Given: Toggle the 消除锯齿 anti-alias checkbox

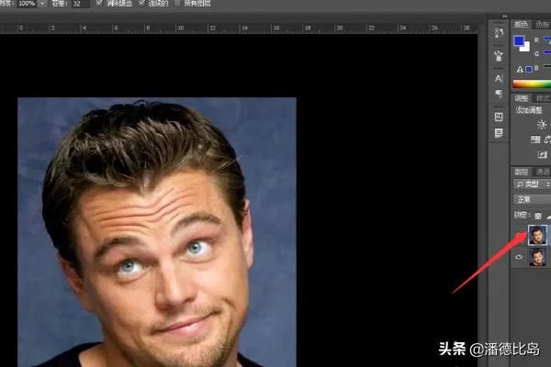Looking at the screenshot, I should click(x=99, y=5).
